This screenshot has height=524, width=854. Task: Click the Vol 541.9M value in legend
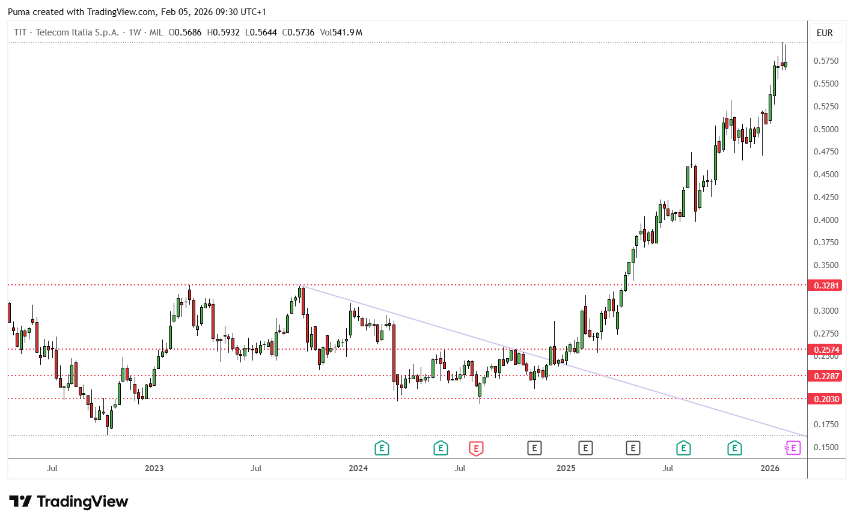click(341, 32)
